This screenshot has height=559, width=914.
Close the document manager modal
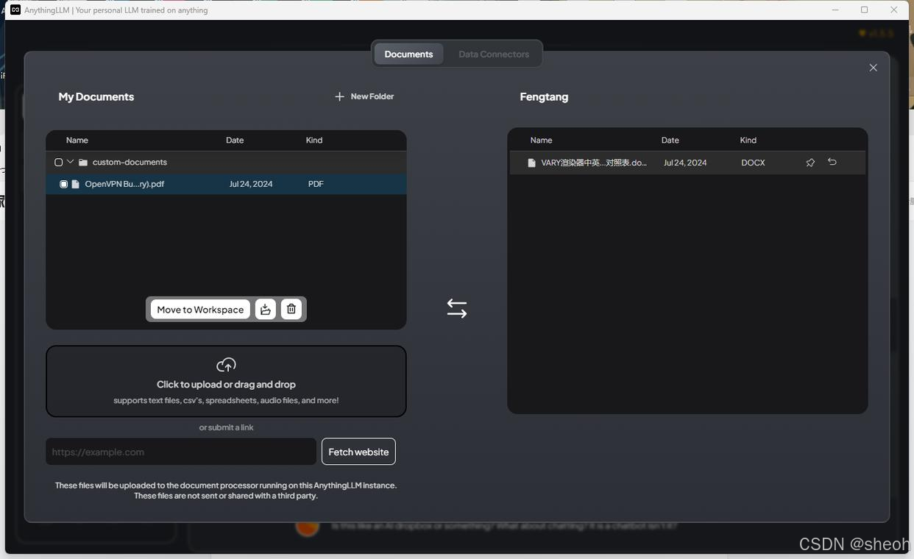(874, 68)
